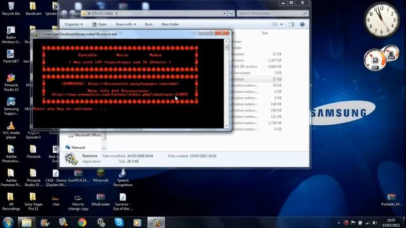
Task: Open the Sony Vegas Pro 11 folder
Action: [x=34, y=201]
